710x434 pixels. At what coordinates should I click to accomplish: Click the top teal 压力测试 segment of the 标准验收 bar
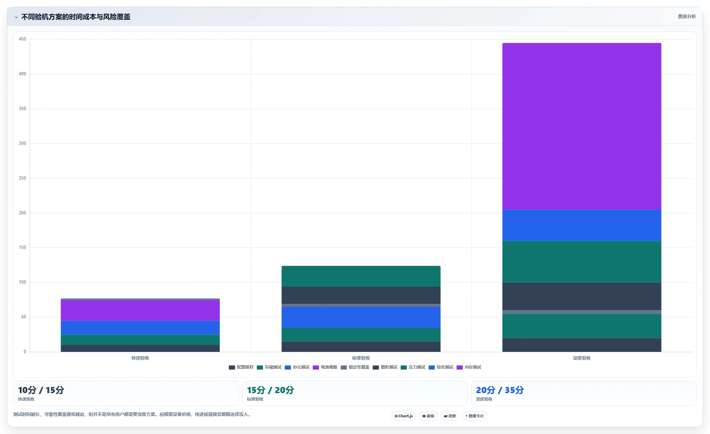click(361, 276)
